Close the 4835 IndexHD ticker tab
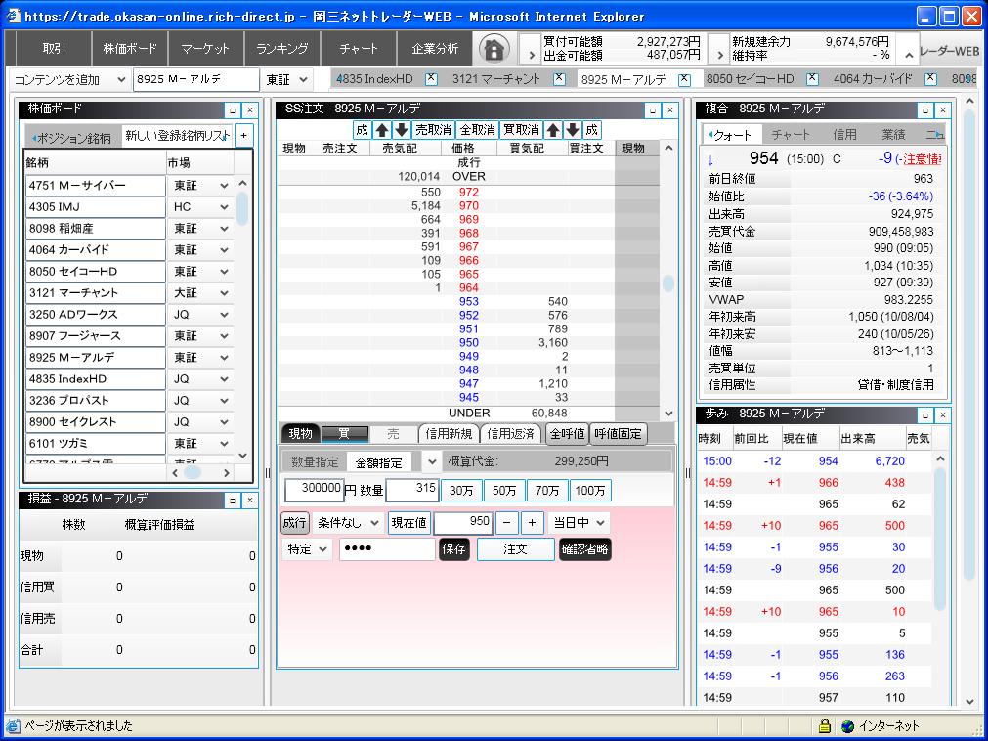 [431, 79]
